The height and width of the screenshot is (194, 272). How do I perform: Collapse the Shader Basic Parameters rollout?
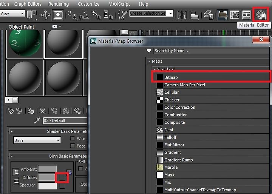[12, 131]
